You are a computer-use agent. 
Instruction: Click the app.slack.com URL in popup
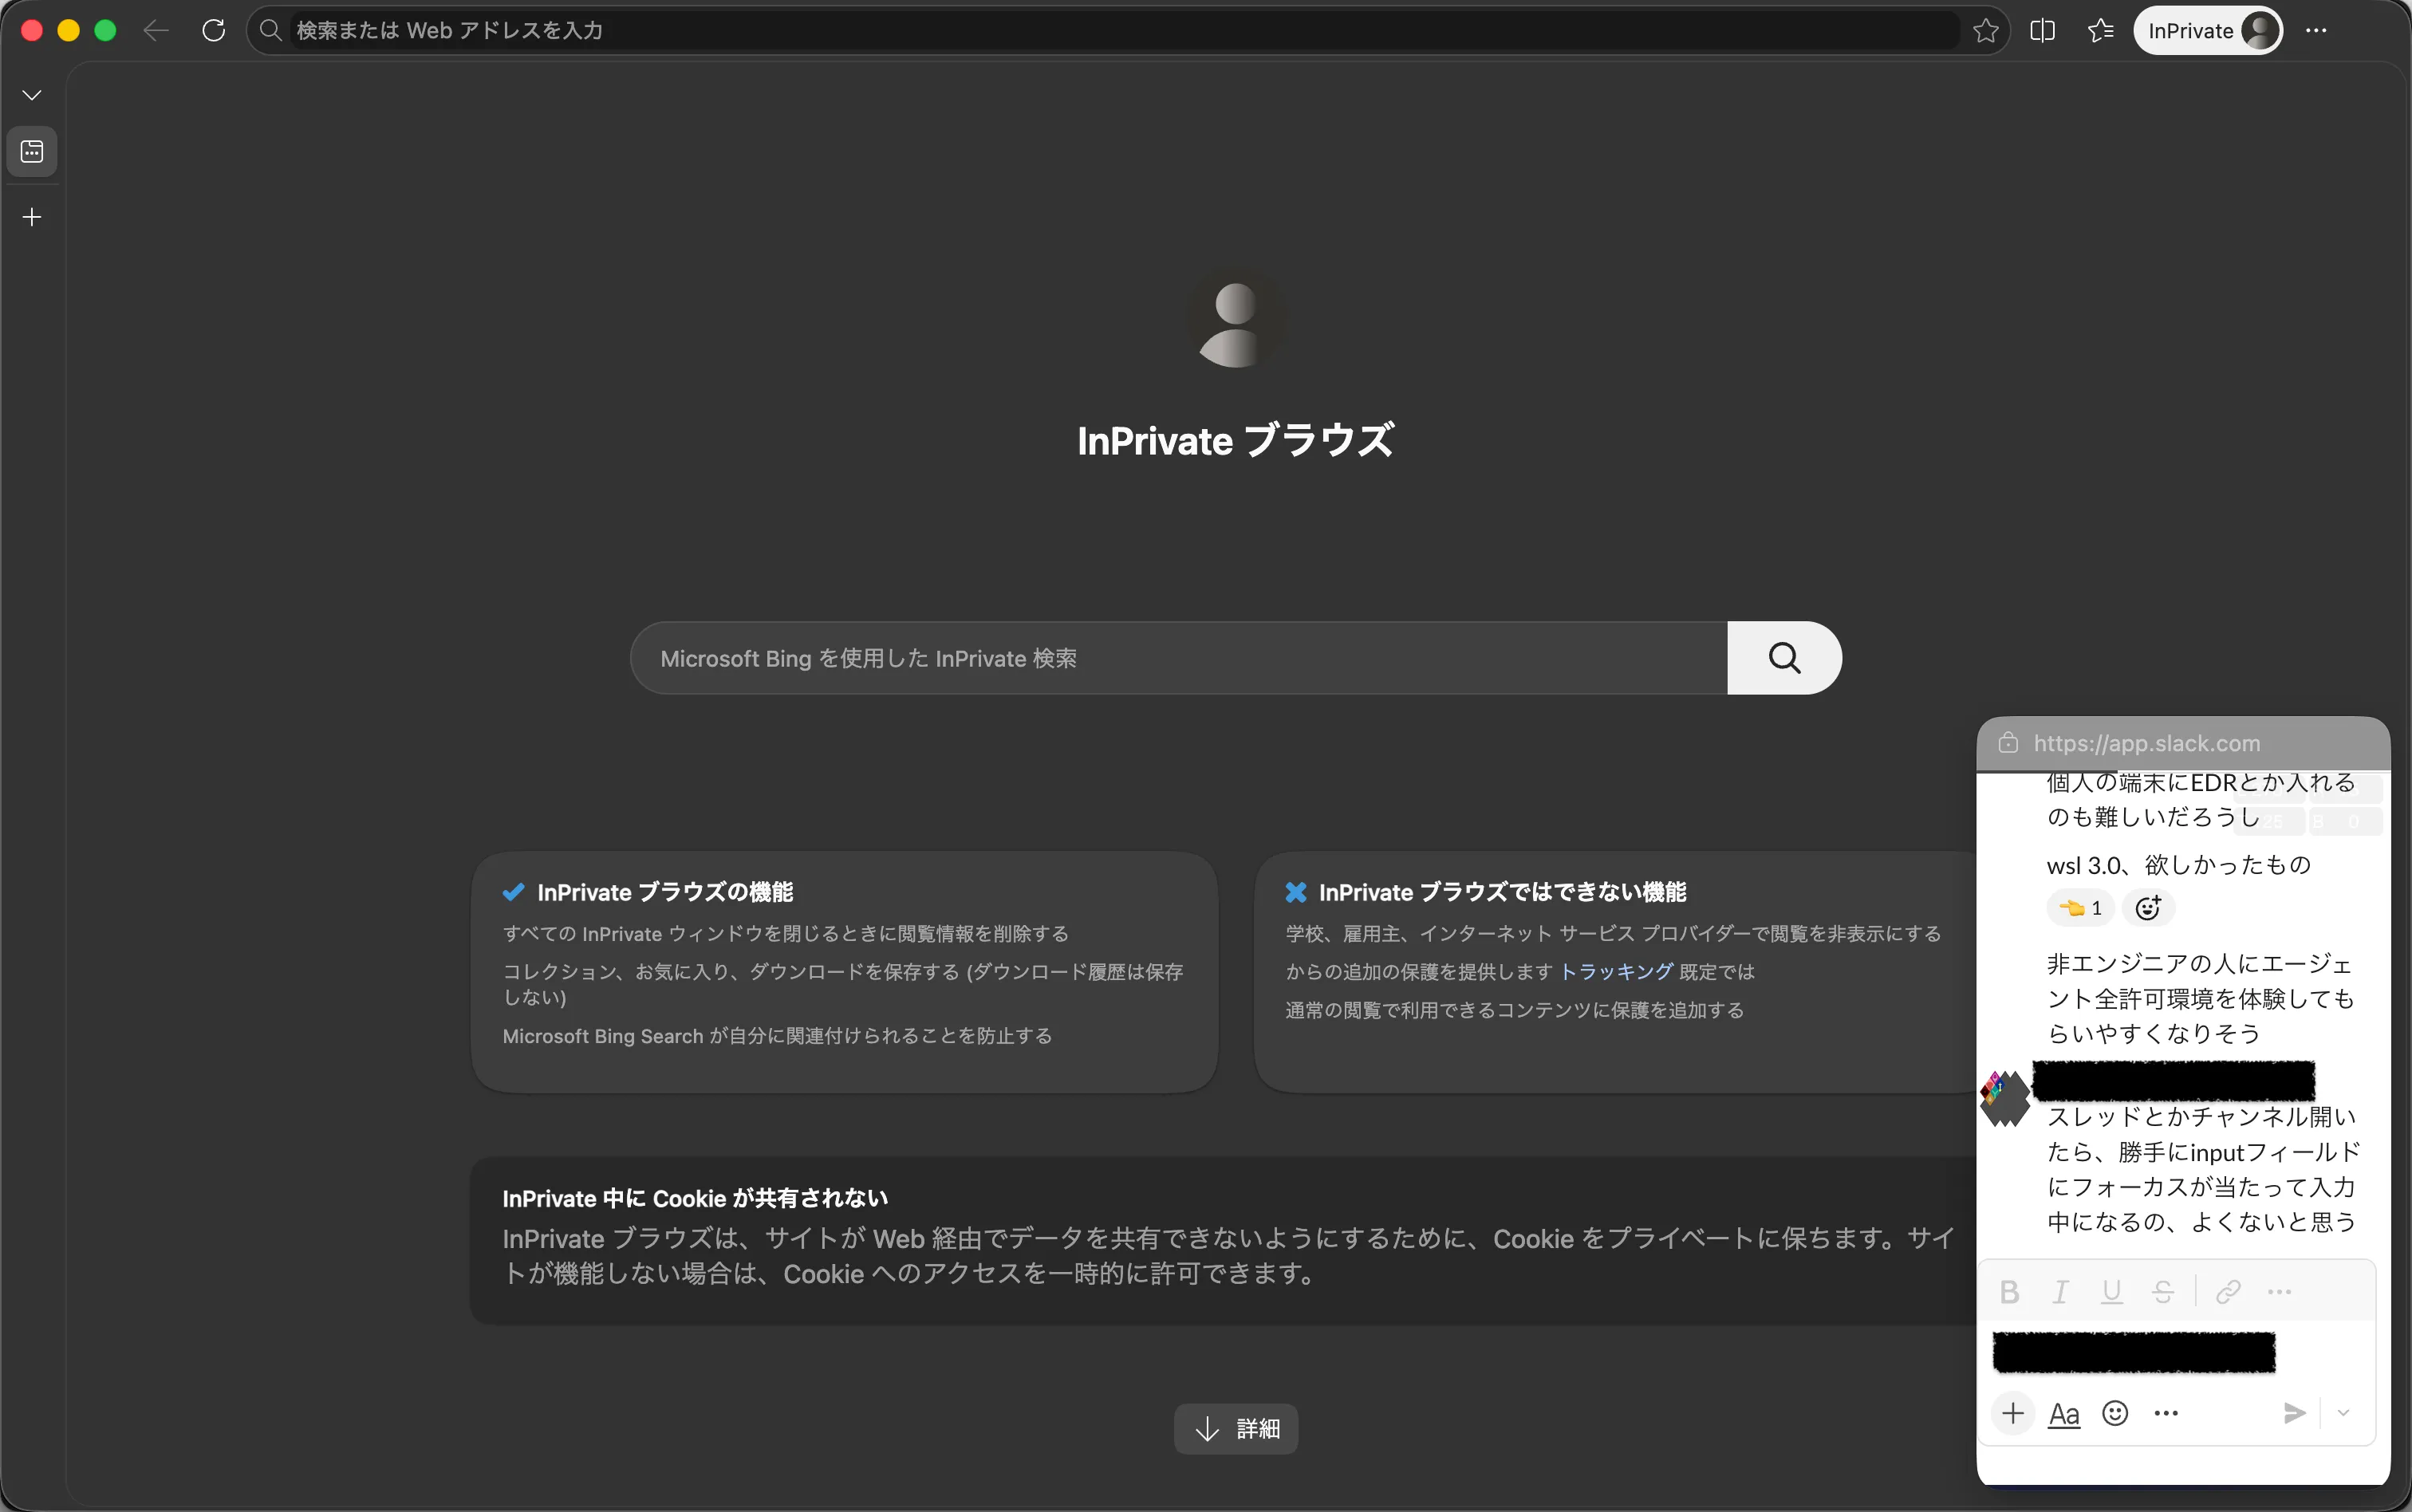[x=2146, y=743]
